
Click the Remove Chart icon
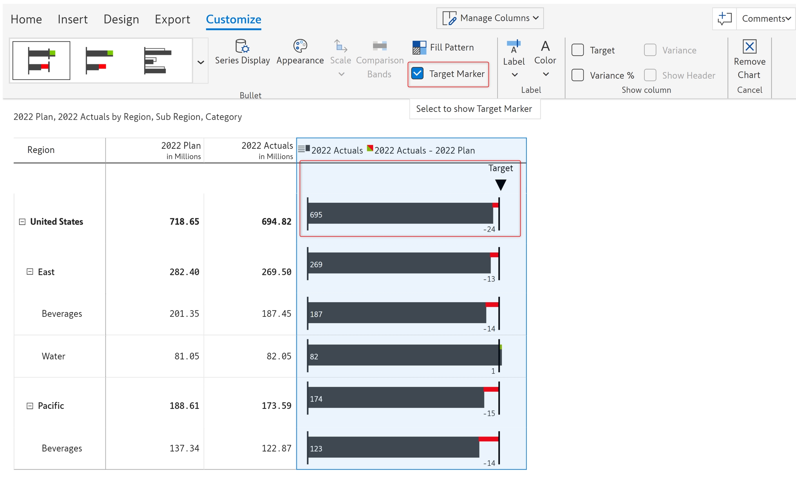[x=749, y=47]
